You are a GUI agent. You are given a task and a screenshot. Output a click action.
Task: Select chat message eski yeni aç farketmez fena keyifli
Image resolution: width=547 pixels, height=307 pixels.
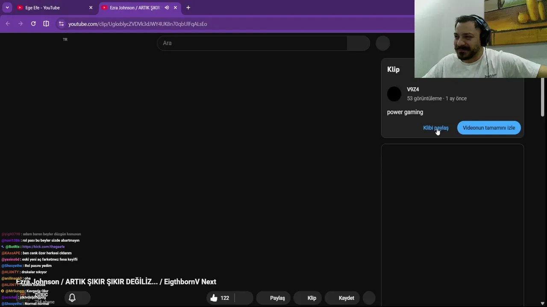click(50, 260)
